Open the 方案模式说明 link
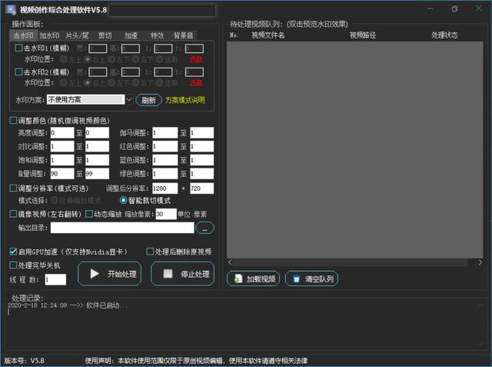Image resolution: width=492 pixels, height=367 pixels. (x=185, y=100)
